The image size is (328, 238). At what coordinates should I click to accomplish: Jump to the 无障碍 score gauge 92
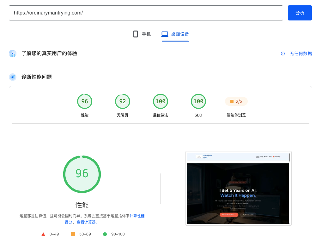[123, 101]
